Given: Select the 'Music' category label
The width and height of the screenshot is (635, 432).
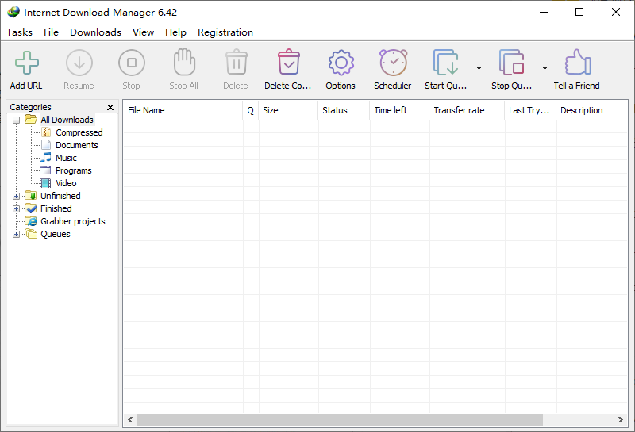Looking at the screenshot, I should point(66,158).
